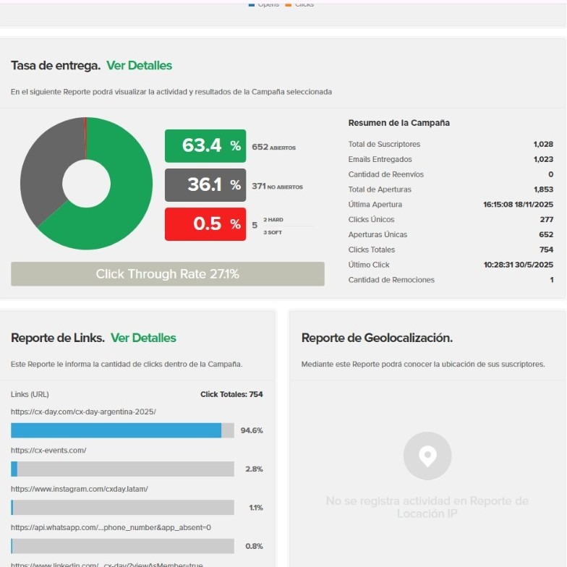Open the cx-events.com URL

pyautogui.click(x=48, y=450)
